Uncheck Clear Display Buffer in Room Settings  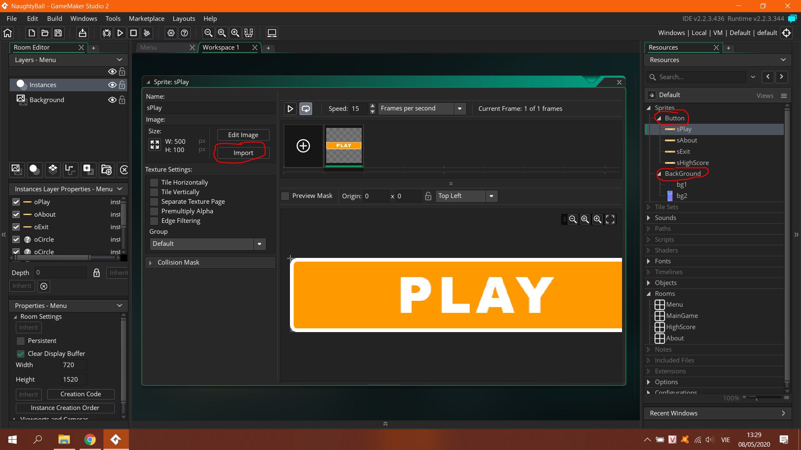click(20, 353)
